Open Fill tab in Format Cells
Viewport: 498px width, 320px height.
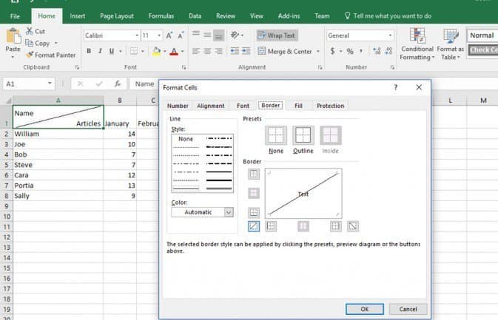tap(298, 106)
